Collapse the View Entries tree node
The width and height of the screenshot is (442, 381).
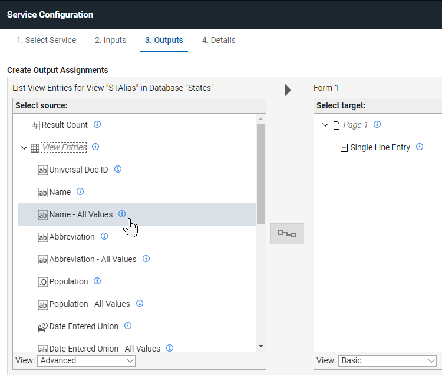click(x=24, y=147)
